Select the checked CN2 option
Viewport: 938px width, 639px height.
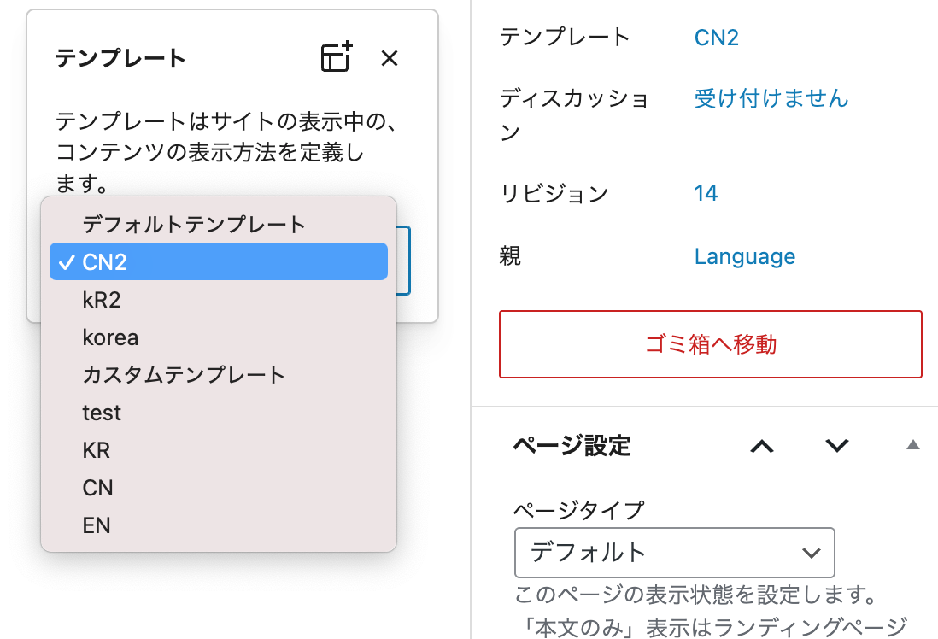point(219,262)
